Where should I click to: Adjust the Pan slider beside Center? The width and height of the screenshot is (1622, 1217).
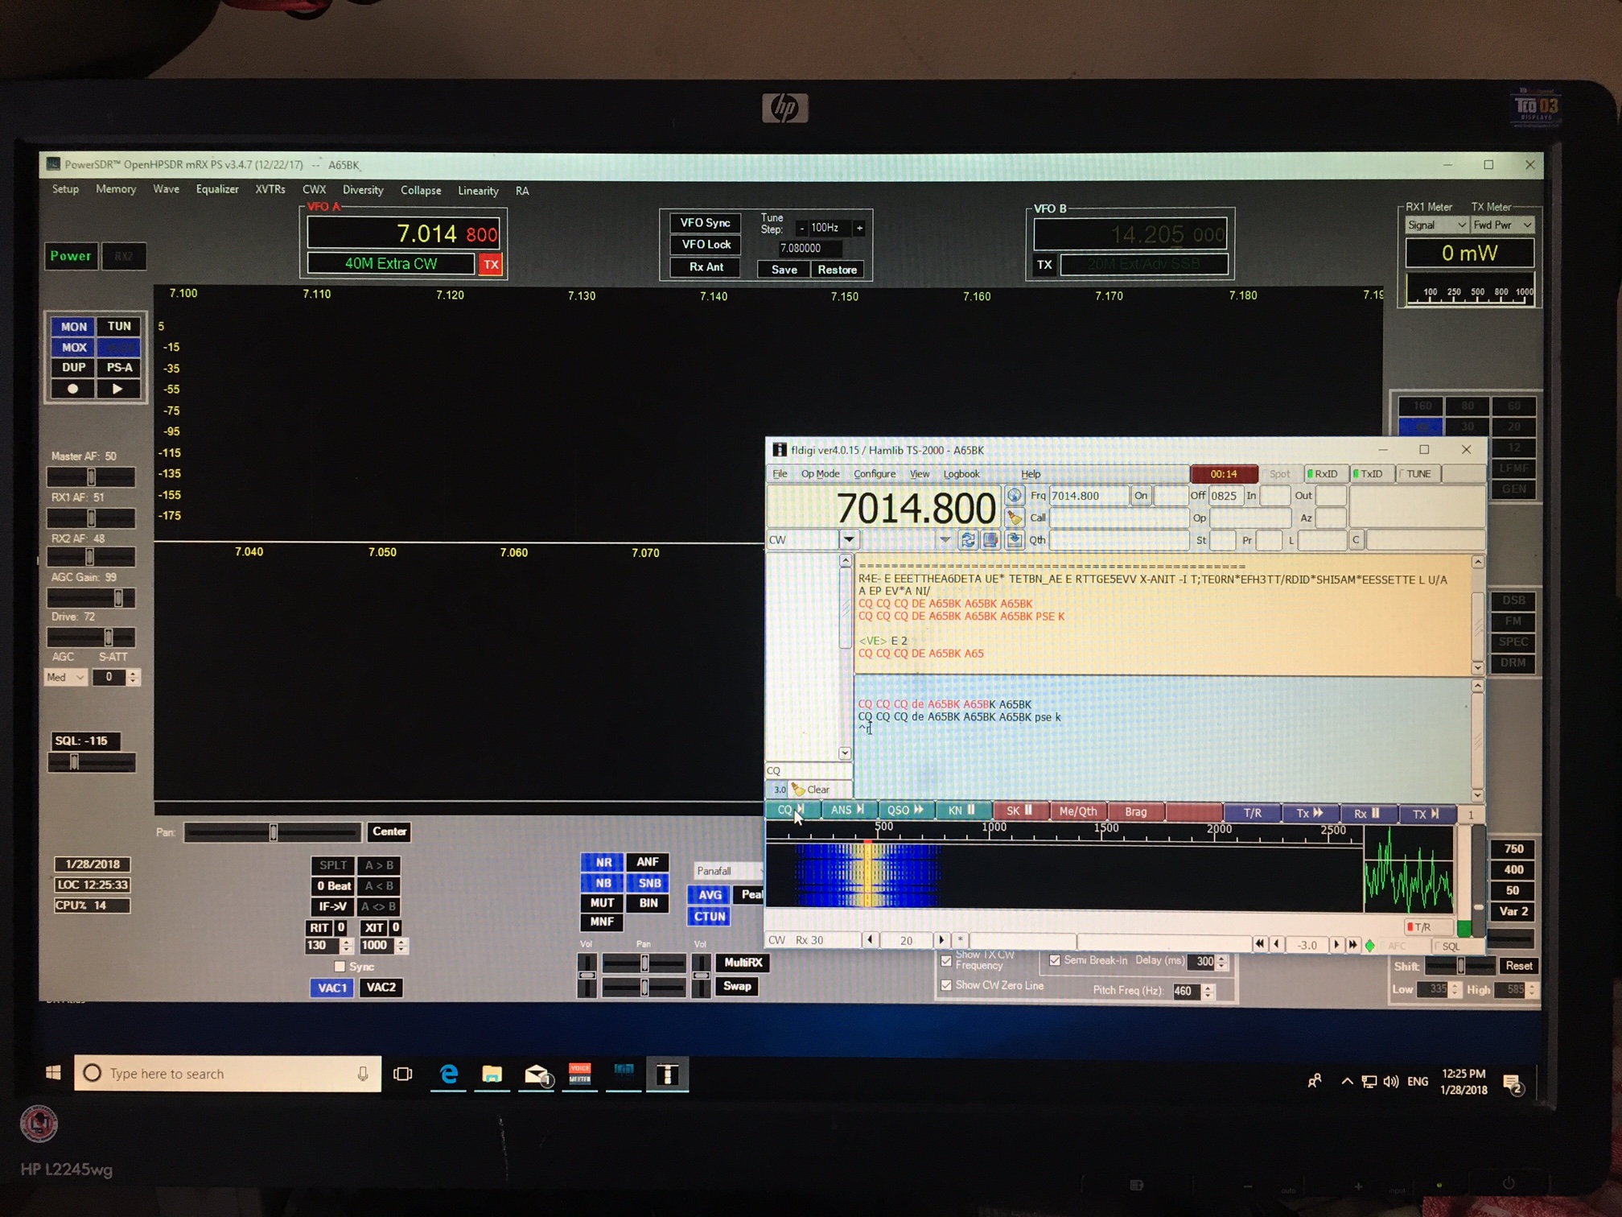click(273, 832)
